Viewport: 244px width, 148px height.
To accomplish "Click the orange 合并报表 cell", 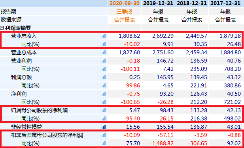I will point(125,20).
